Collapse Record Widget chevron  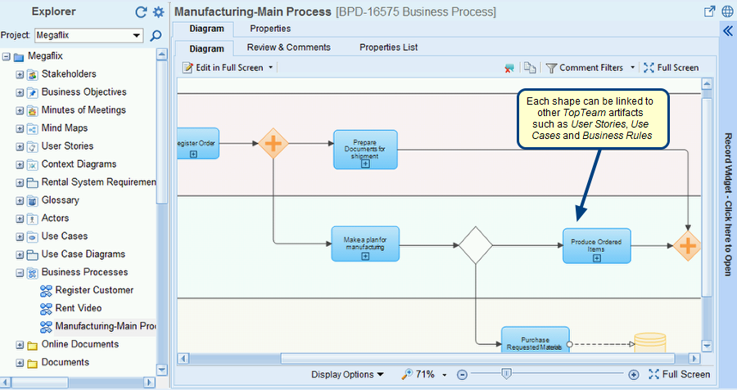click(x=728, y=31)
